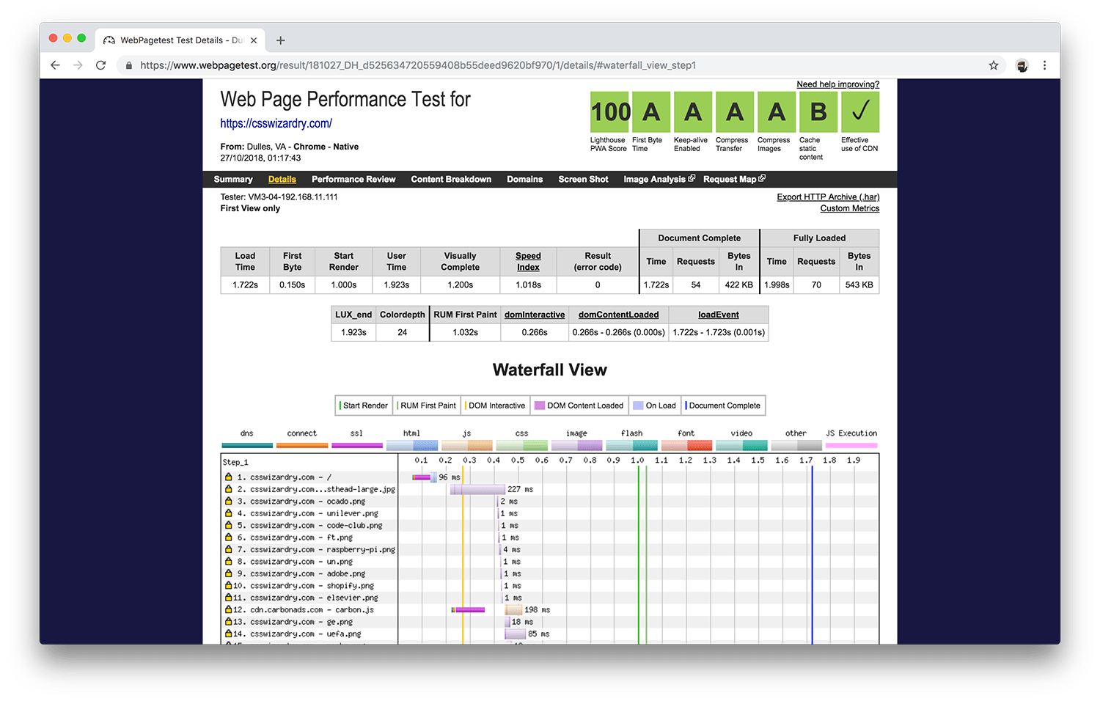Open a new tab with the plus button
The width and height of the screenshot is (1100, 701).
tap(280, 40)
